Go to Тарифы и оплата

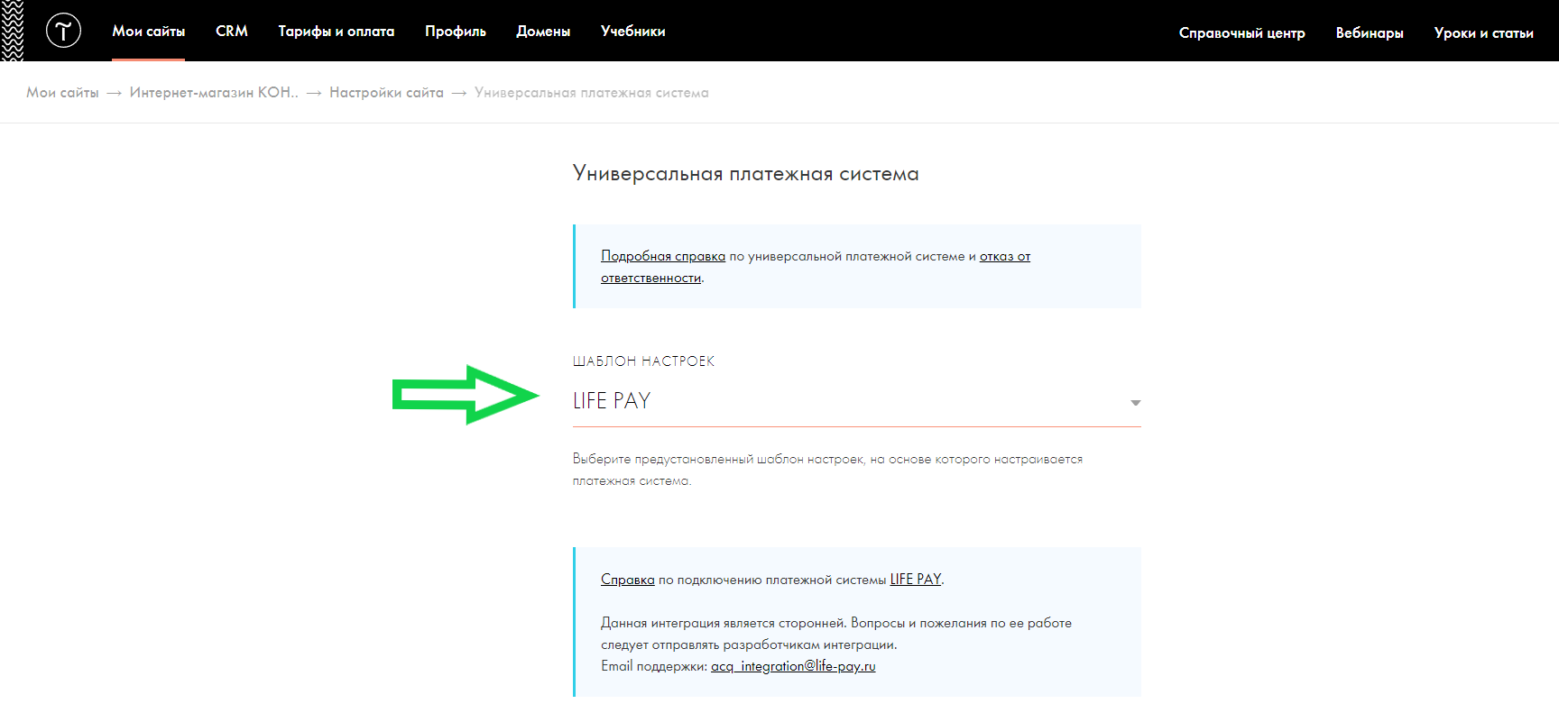(336, 31)
